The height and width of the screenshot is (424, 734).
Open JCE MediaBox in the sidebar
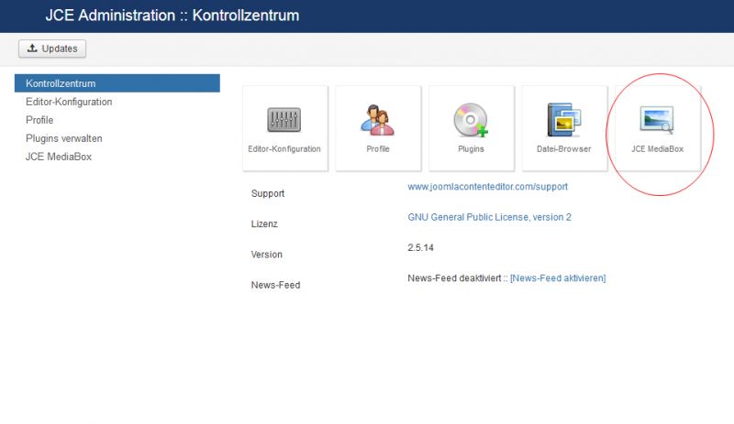click(x=59, y=157)
